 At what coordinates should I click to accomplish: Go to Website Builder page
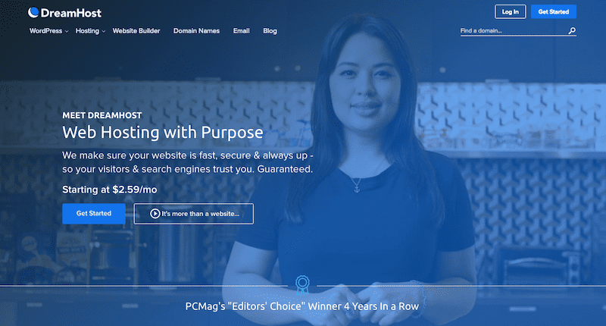click(136, 31)
